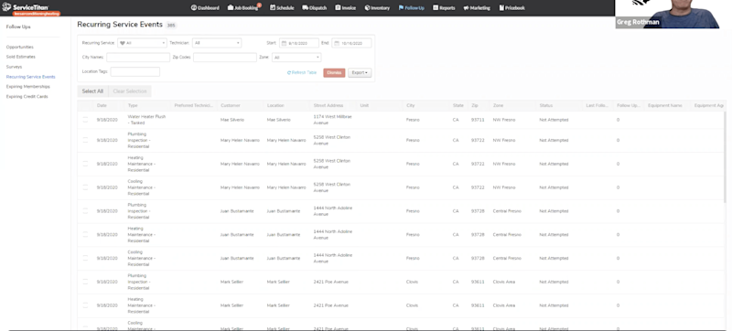Open the Recurring Service dropdown
Viewport: 732px width, 331px height.
tap(142, 43)
